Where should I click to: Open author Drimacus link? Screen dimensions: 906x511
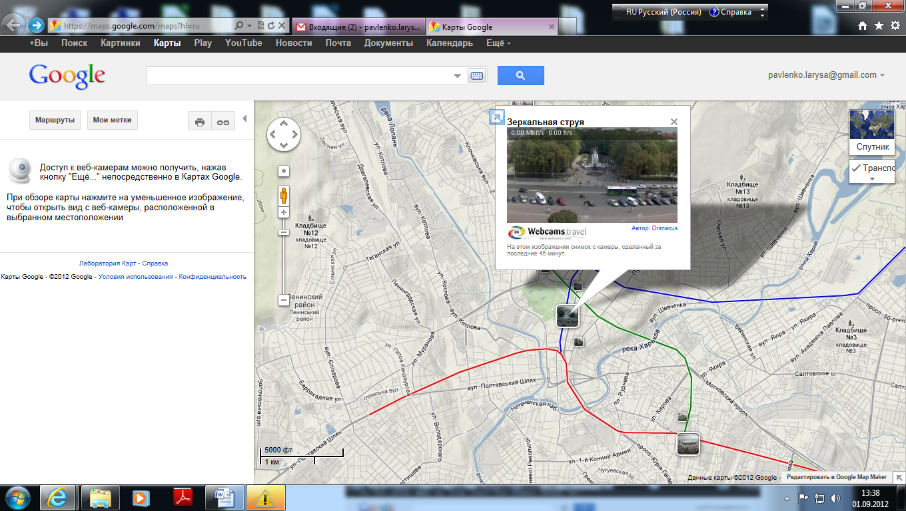pos(664,228)
